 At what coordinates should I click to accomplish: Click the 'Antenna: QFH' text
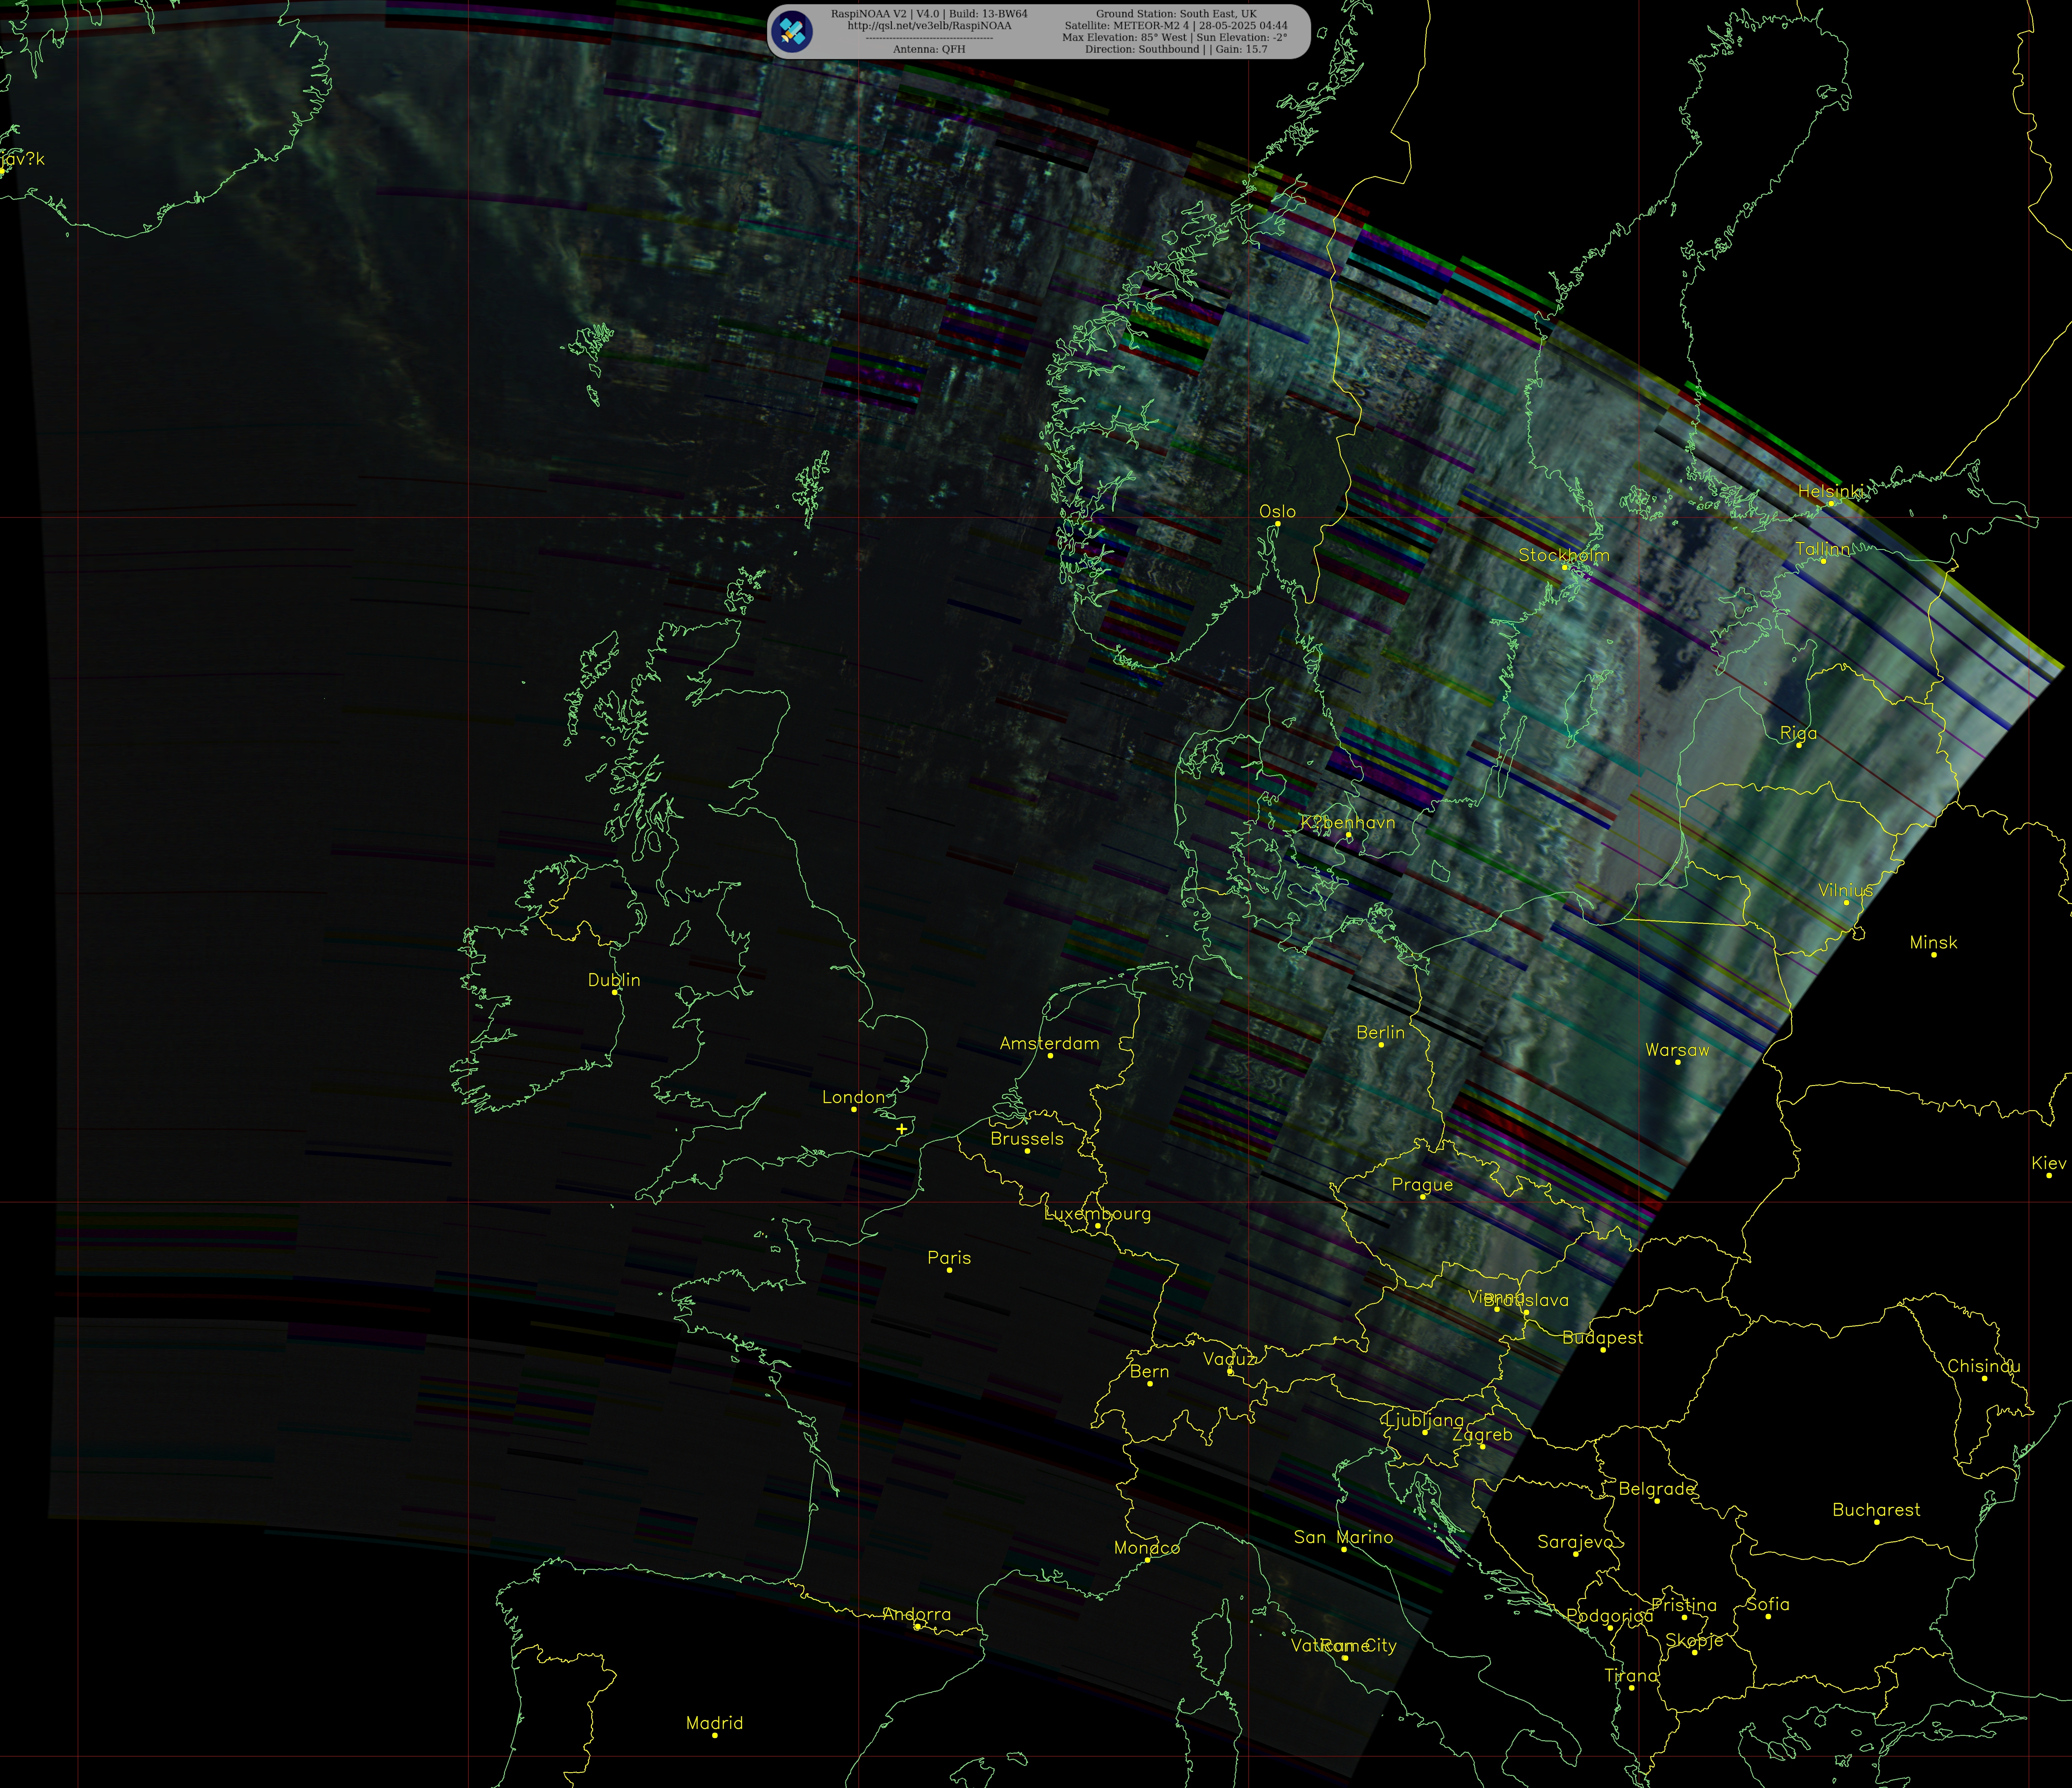coord(929,49)
